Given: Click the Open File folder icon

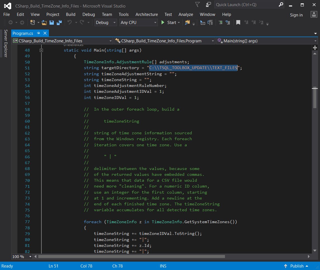Looking at the screenshot, I should coord(44,23).
